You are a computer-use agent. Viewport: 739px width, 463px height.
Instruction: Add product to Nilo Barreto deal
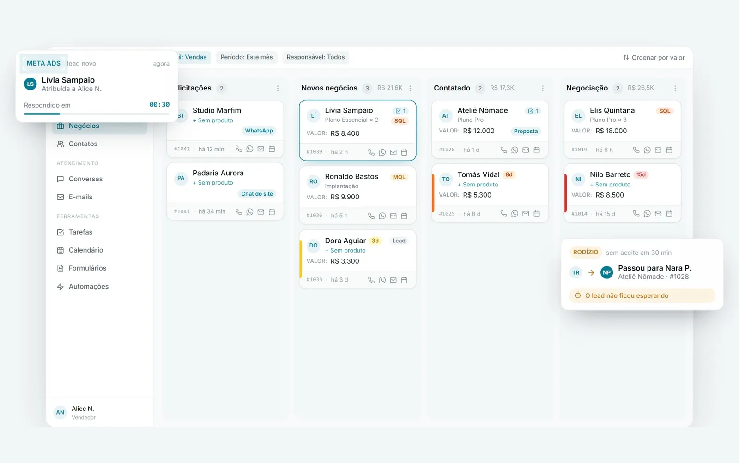coord(610,185)
